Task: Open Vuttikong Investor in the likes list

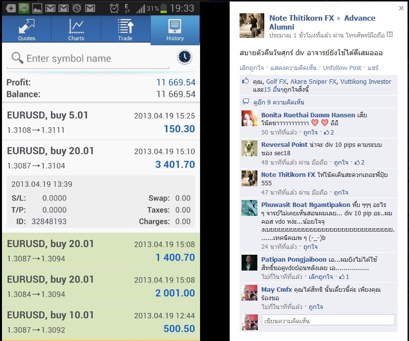Action: tap(366, 82)
